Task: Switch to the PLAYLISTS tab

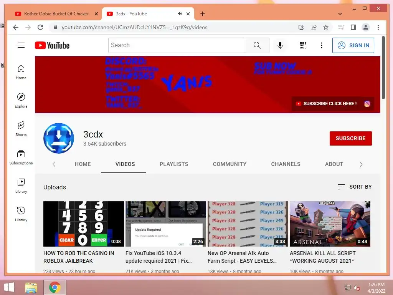Action: 174,164
